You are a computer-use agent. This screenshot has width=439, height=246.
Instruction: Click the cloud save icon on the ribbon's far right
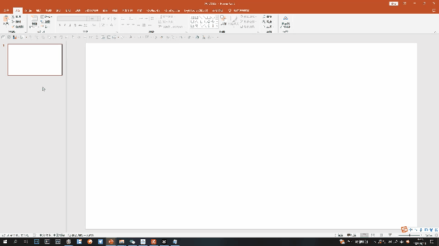[x=285, y=22]
